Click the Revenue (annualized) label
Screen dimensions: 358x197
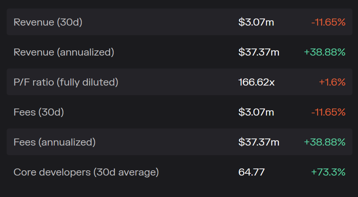(x=64, y=52)
